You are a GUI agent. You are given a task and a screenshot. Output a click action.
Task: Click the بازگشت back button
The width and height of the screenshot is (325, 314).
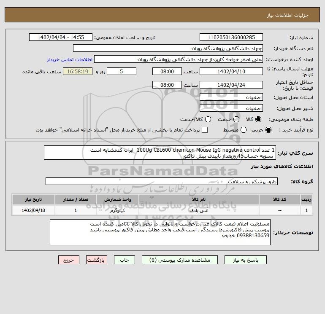click(x=97, y=260)
